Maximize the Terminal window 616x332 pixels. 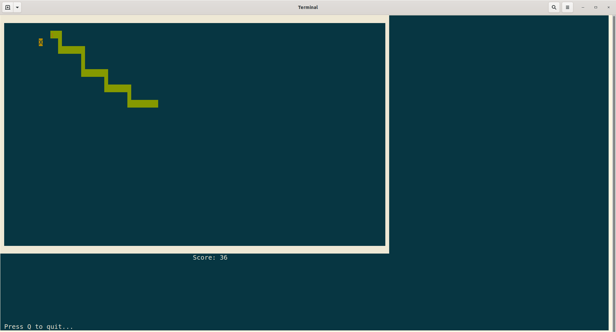[596, 7]
